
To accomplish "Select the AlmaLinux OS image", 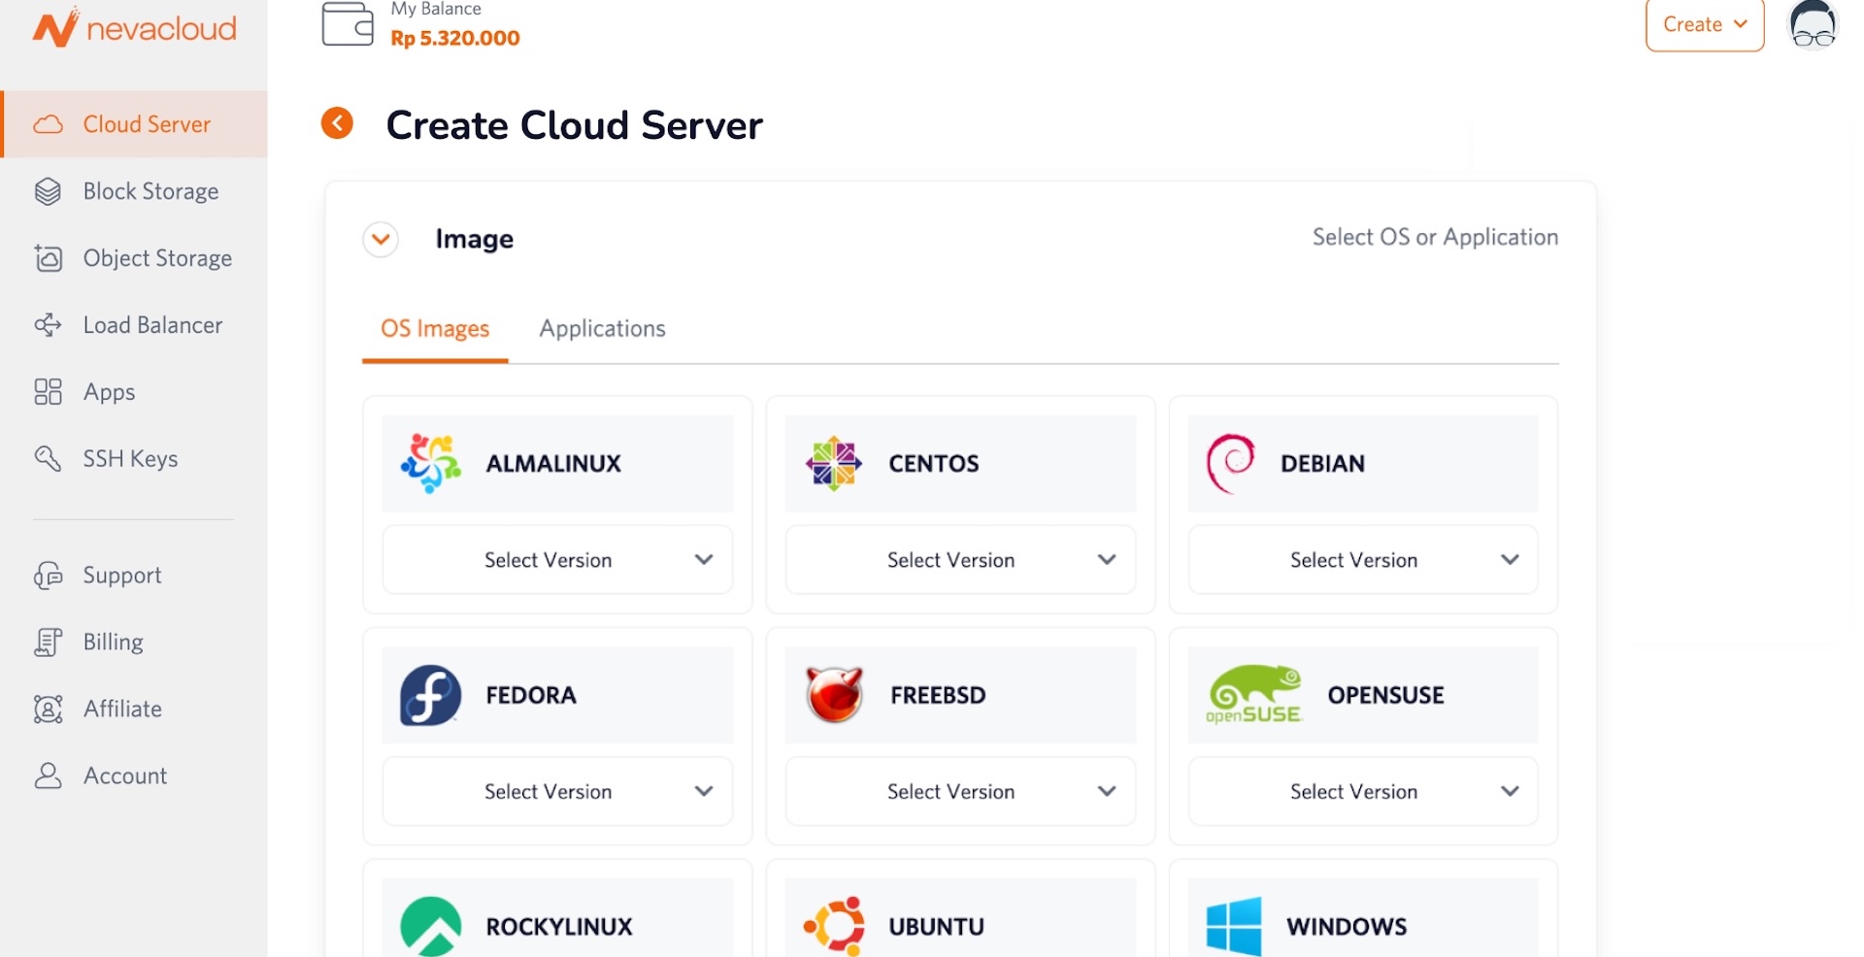I will pos(556,463).
